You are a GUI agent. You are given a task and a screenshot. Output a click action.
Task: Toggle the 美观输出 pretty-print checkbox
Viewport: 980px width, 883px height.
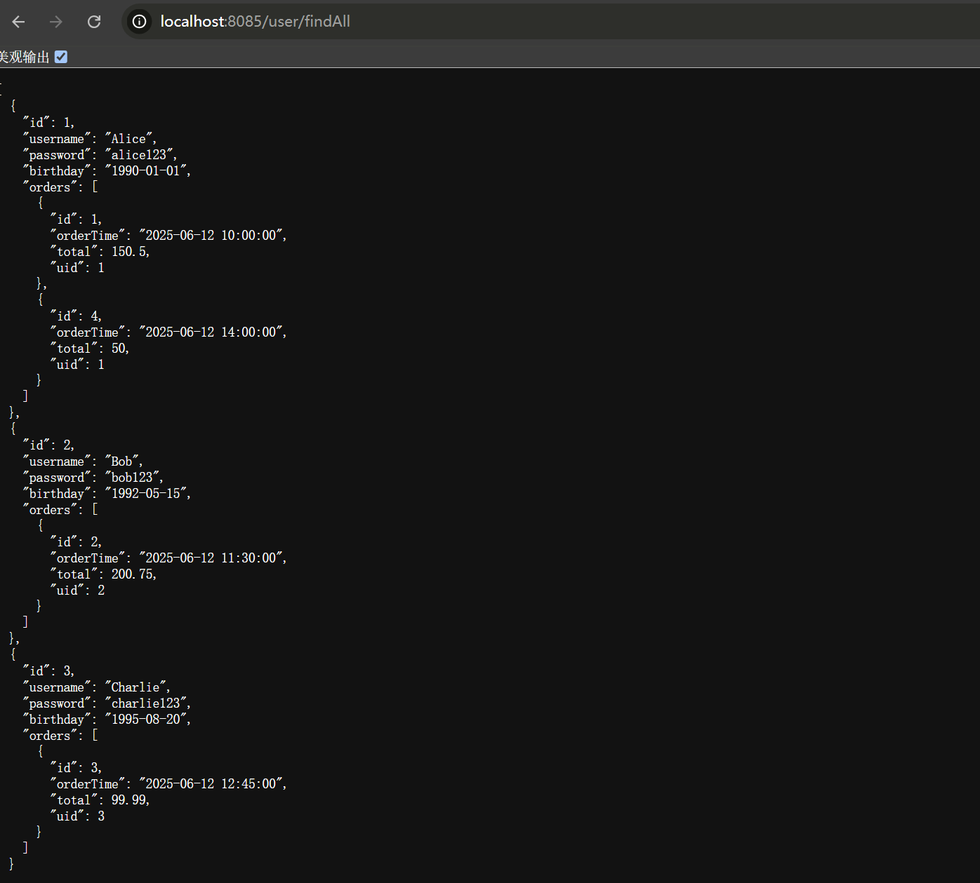(61, 57)
